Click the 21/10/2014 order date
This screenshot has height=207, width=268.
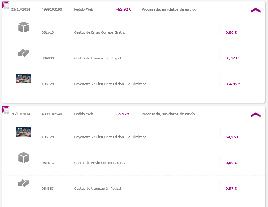tap(21, 9)
